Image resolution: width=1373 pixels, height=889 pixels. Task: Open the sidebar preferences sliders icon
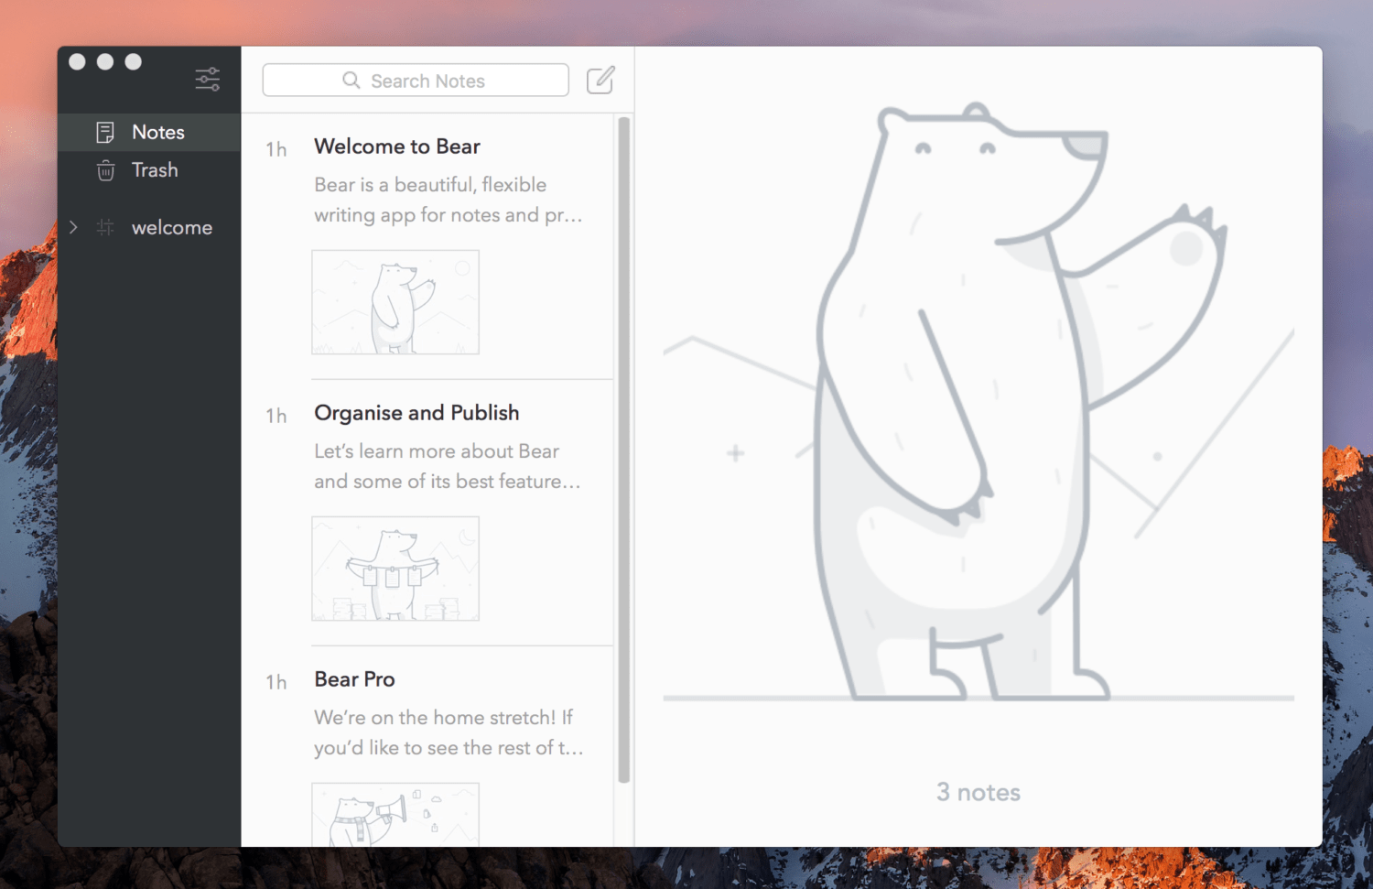click(x=208, y=80)
